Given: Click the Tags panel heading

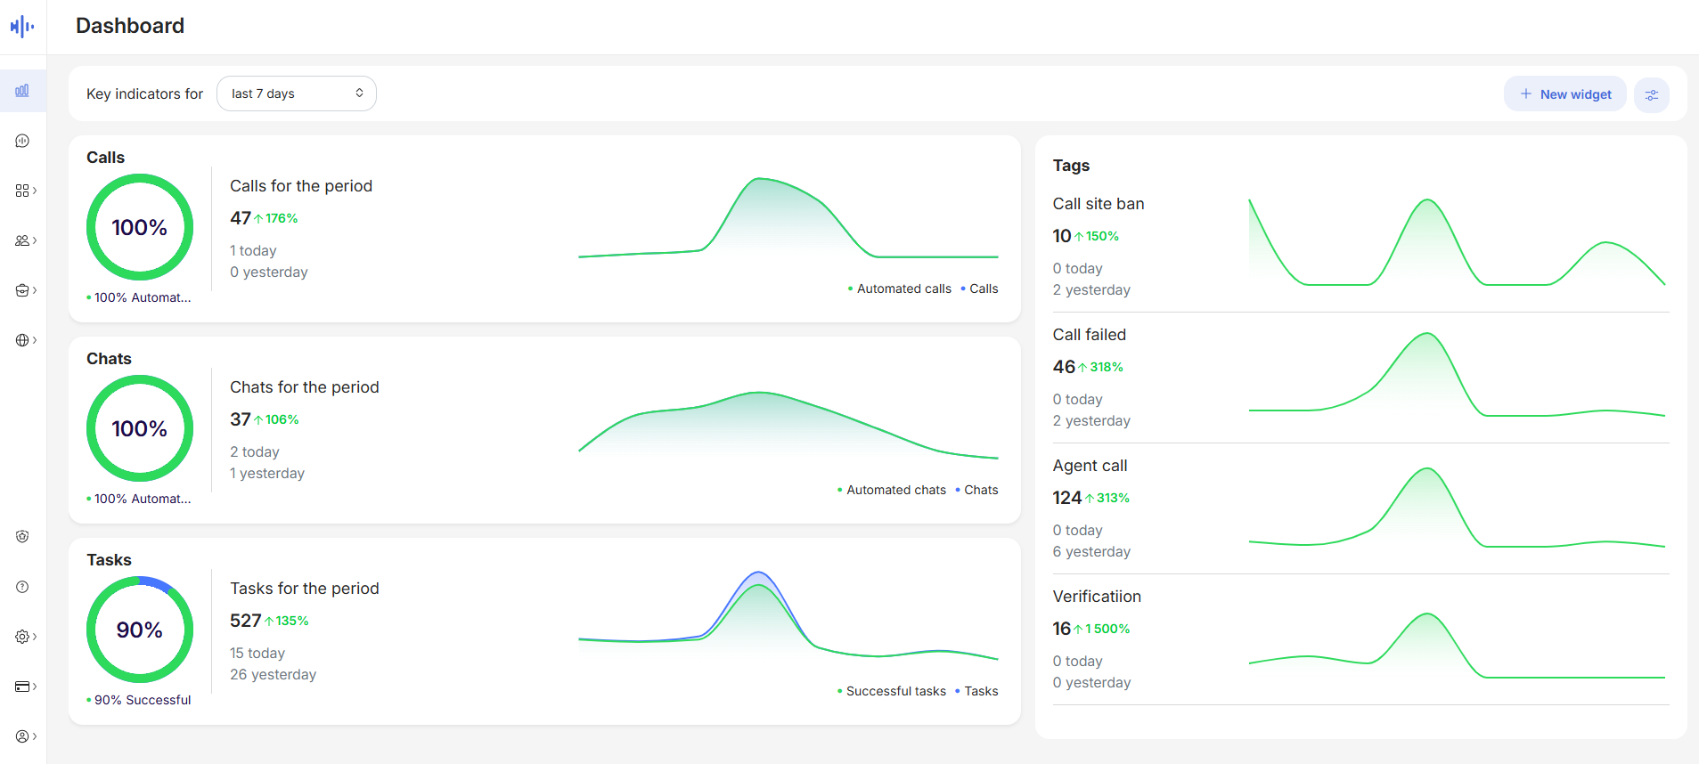Looking at the screenshot, I should coord(1071,166).
